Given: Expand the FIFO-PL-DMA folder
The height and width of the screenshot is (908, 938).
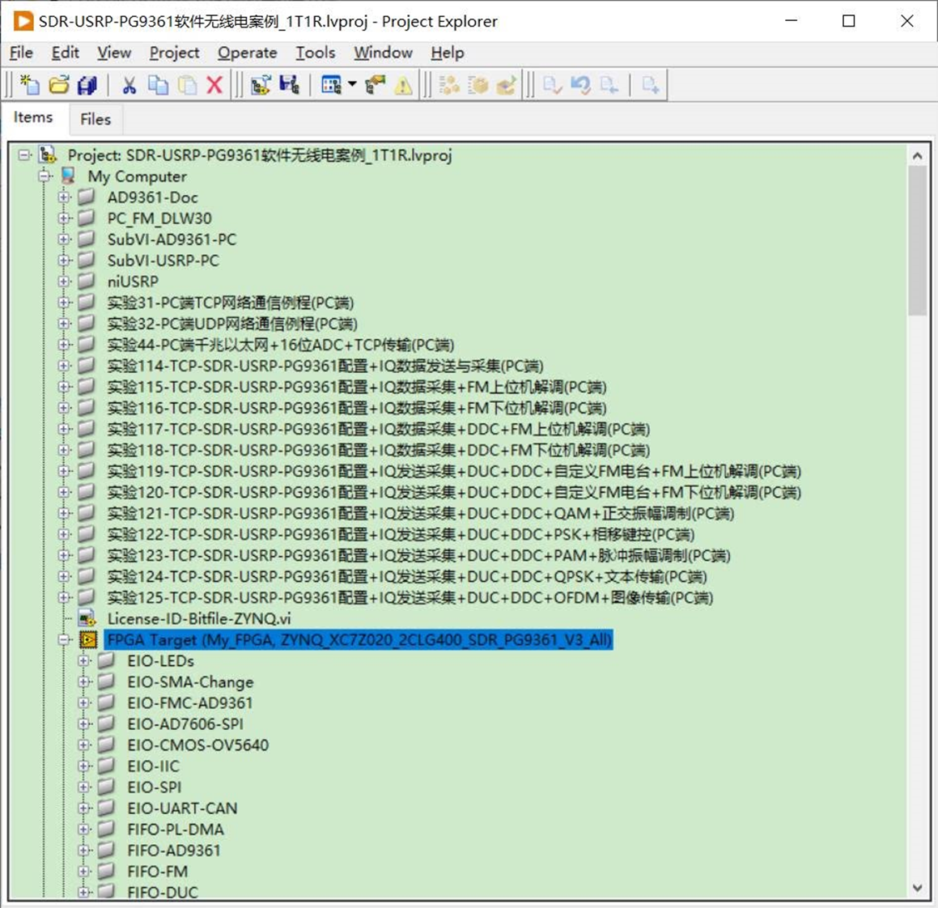Looking at the screenshot, I should 83,829.
